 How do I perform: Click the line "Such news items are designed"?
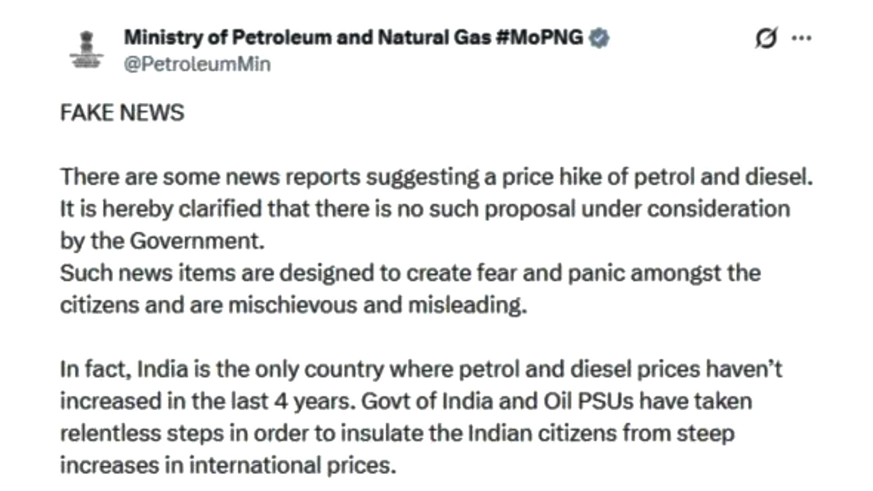410,273
